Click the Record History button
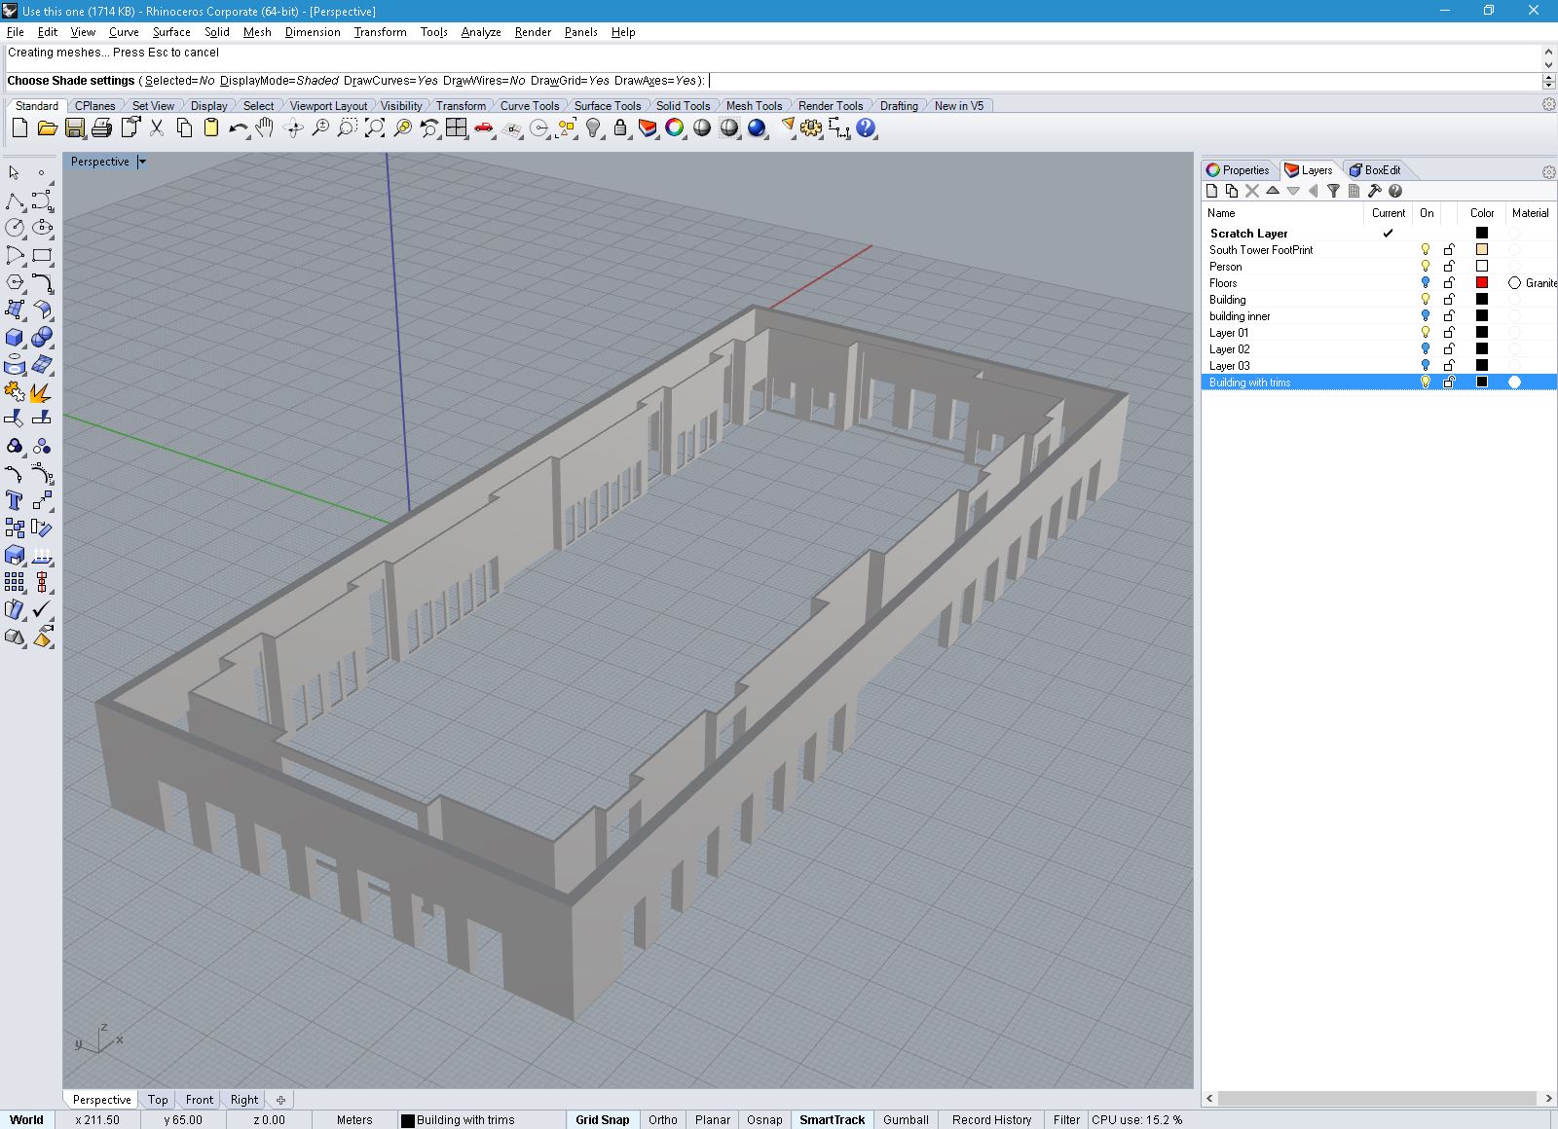This screenshot has width=1558, height=1129. (991, 1119)
